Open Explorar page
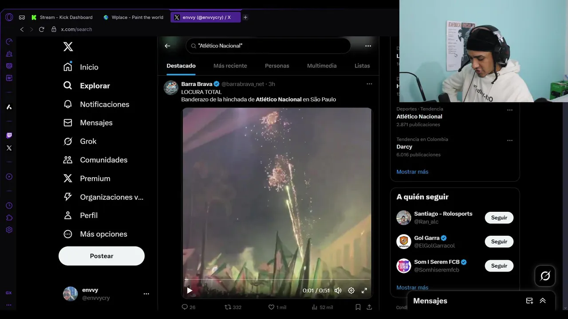The image size is (568, 319). pos(87,86)
